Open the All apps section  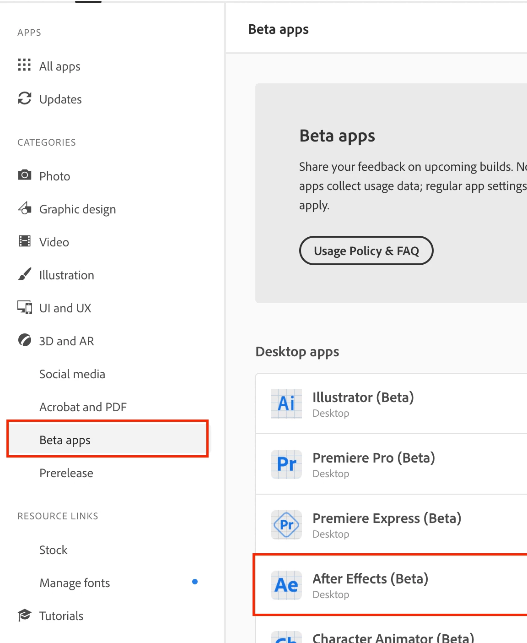click(x=60, y=66)
